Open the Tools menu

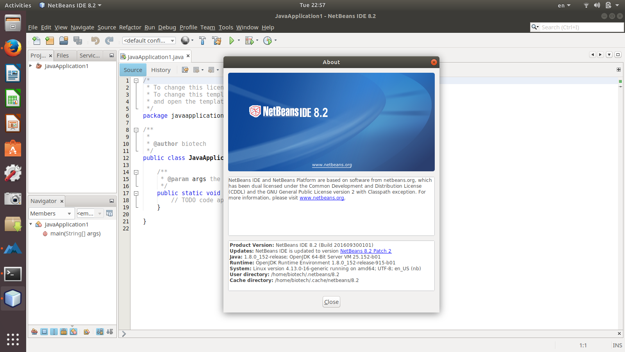[x=226, y=27]
